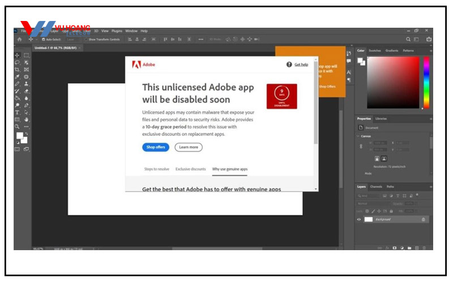
Task: Reset default foreground and background colors
Action: [x=18, y=143]
